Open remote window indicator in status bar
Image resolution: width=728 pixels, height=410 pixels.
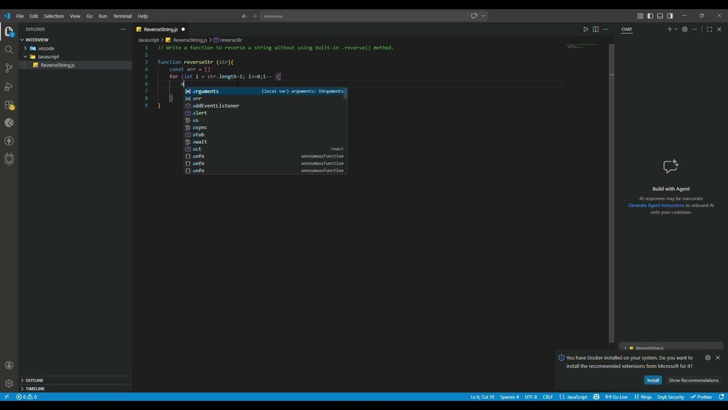[7, 397]
